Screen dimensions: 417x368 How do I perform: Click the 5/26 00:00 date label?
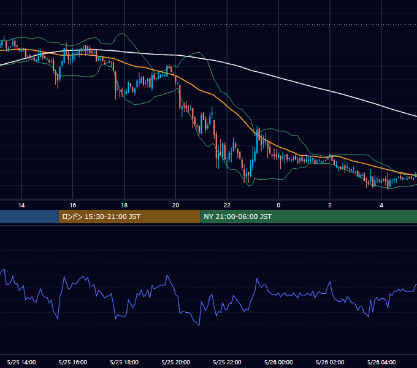point(278,362)
